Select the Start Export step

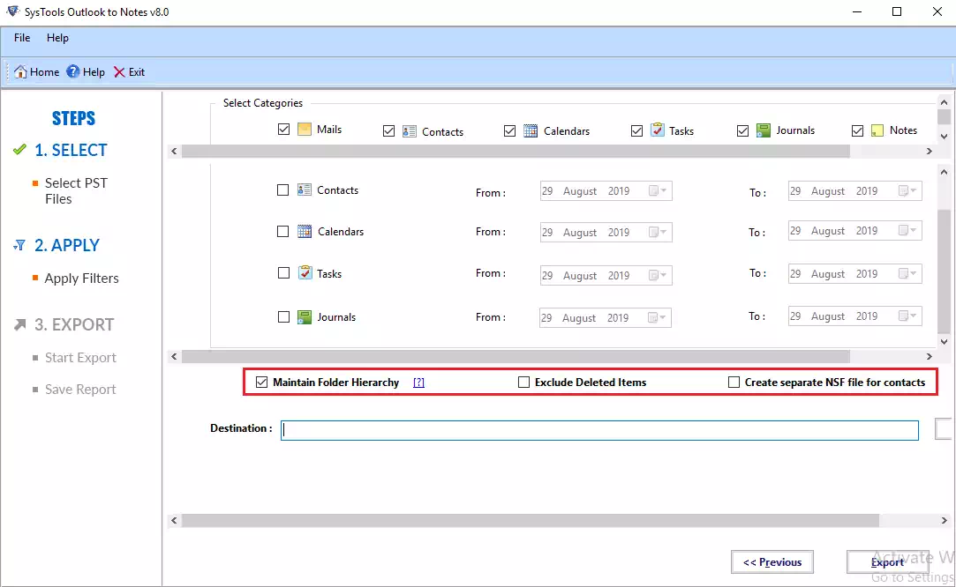79,358
